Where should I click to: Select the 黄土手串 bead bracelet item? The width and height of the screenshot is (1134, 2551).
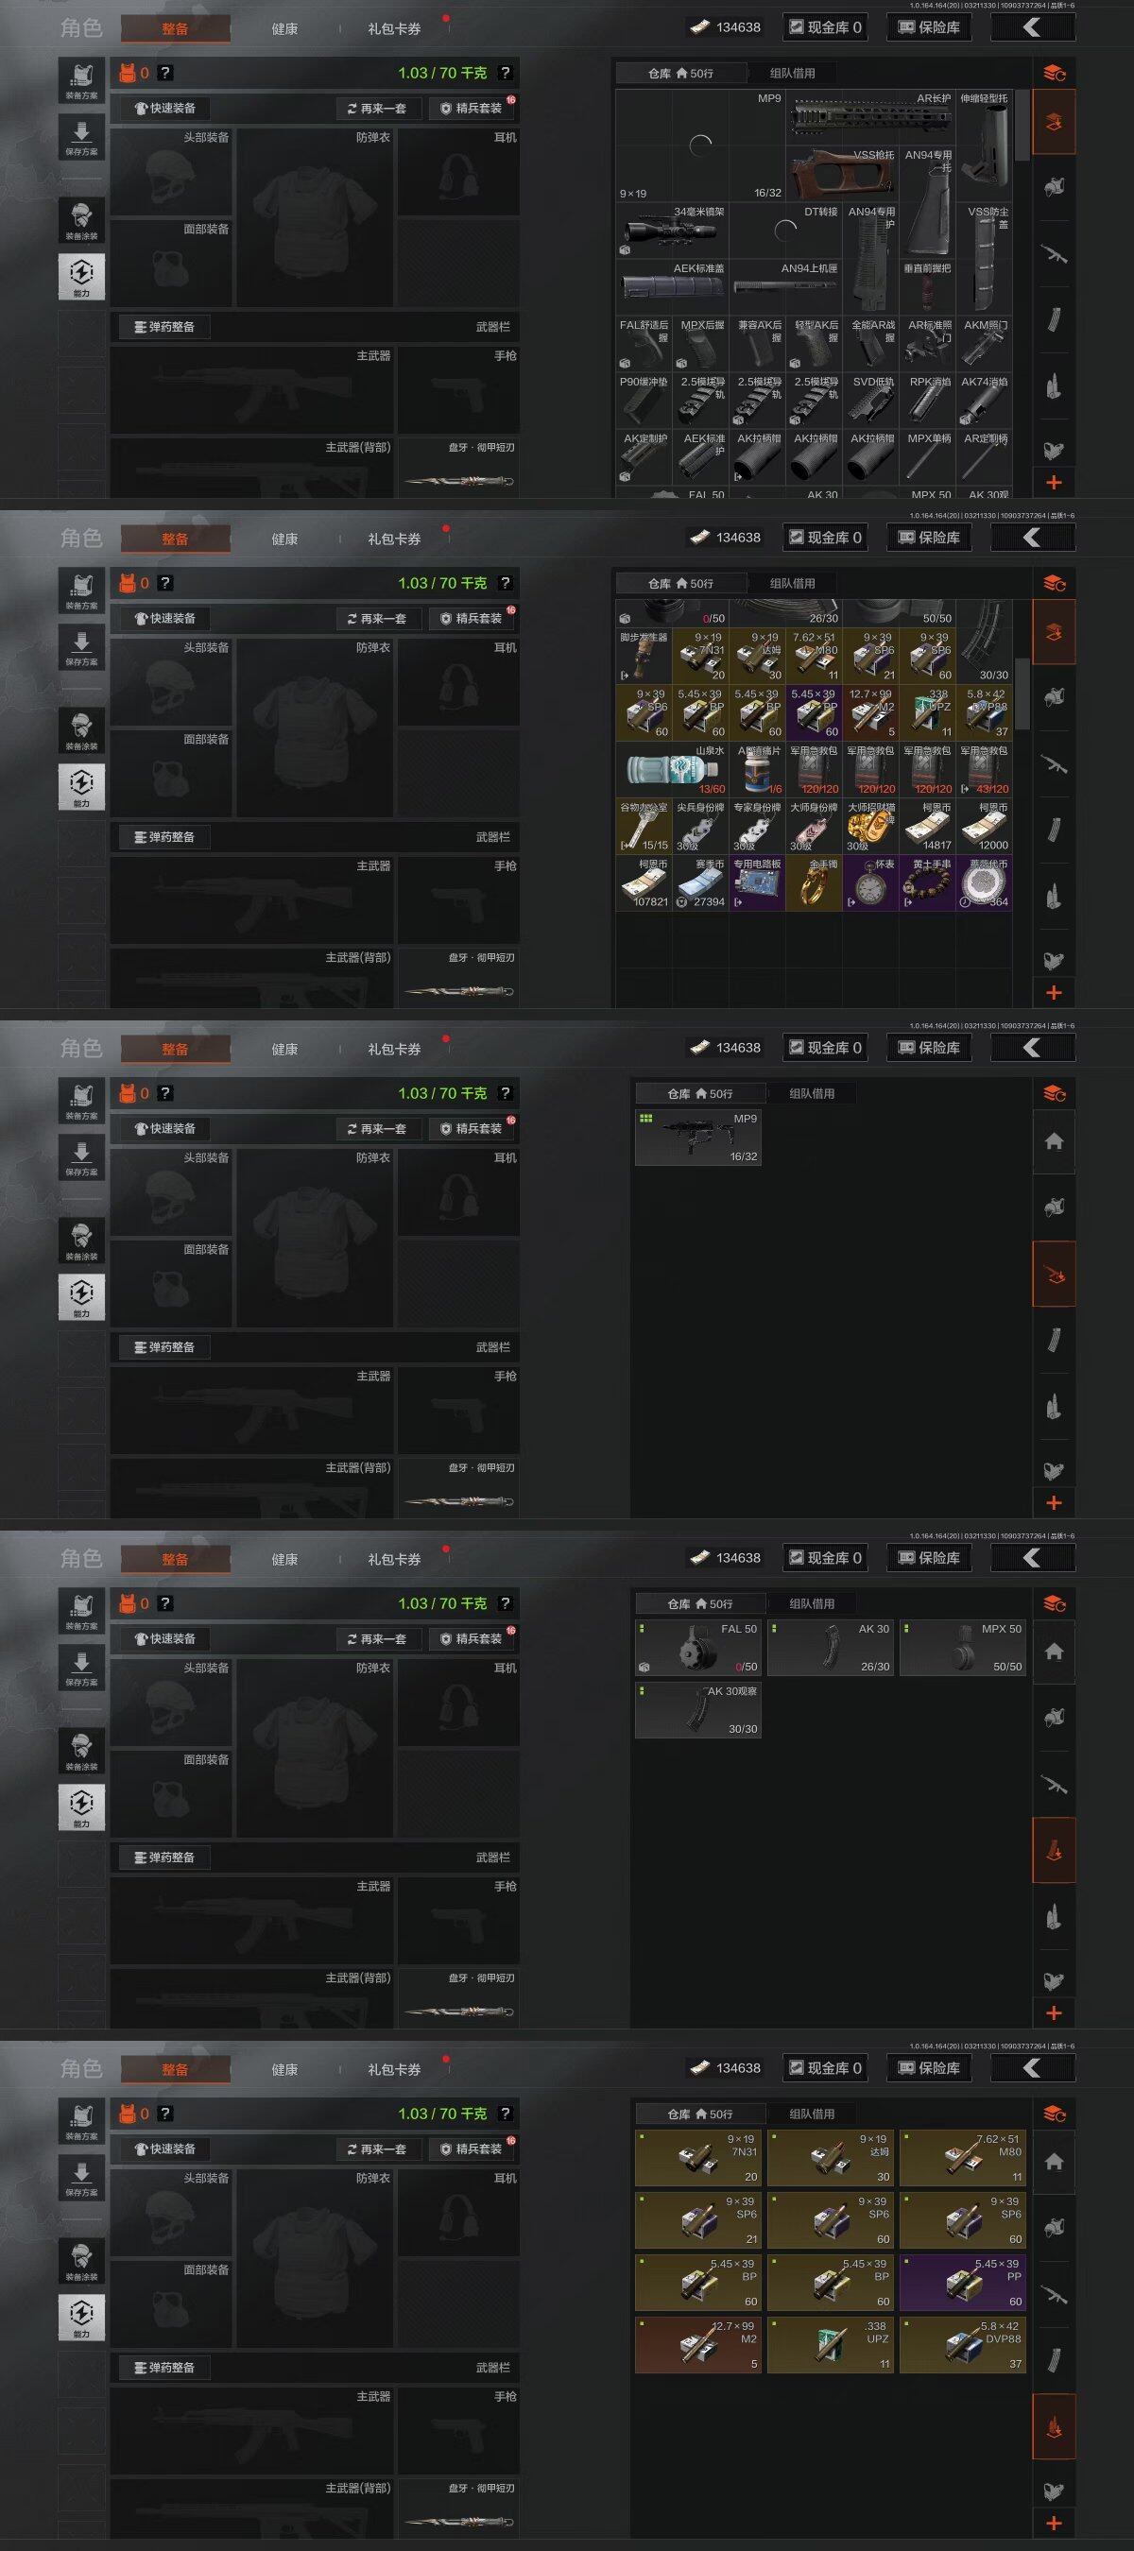(x=927, y=883)
